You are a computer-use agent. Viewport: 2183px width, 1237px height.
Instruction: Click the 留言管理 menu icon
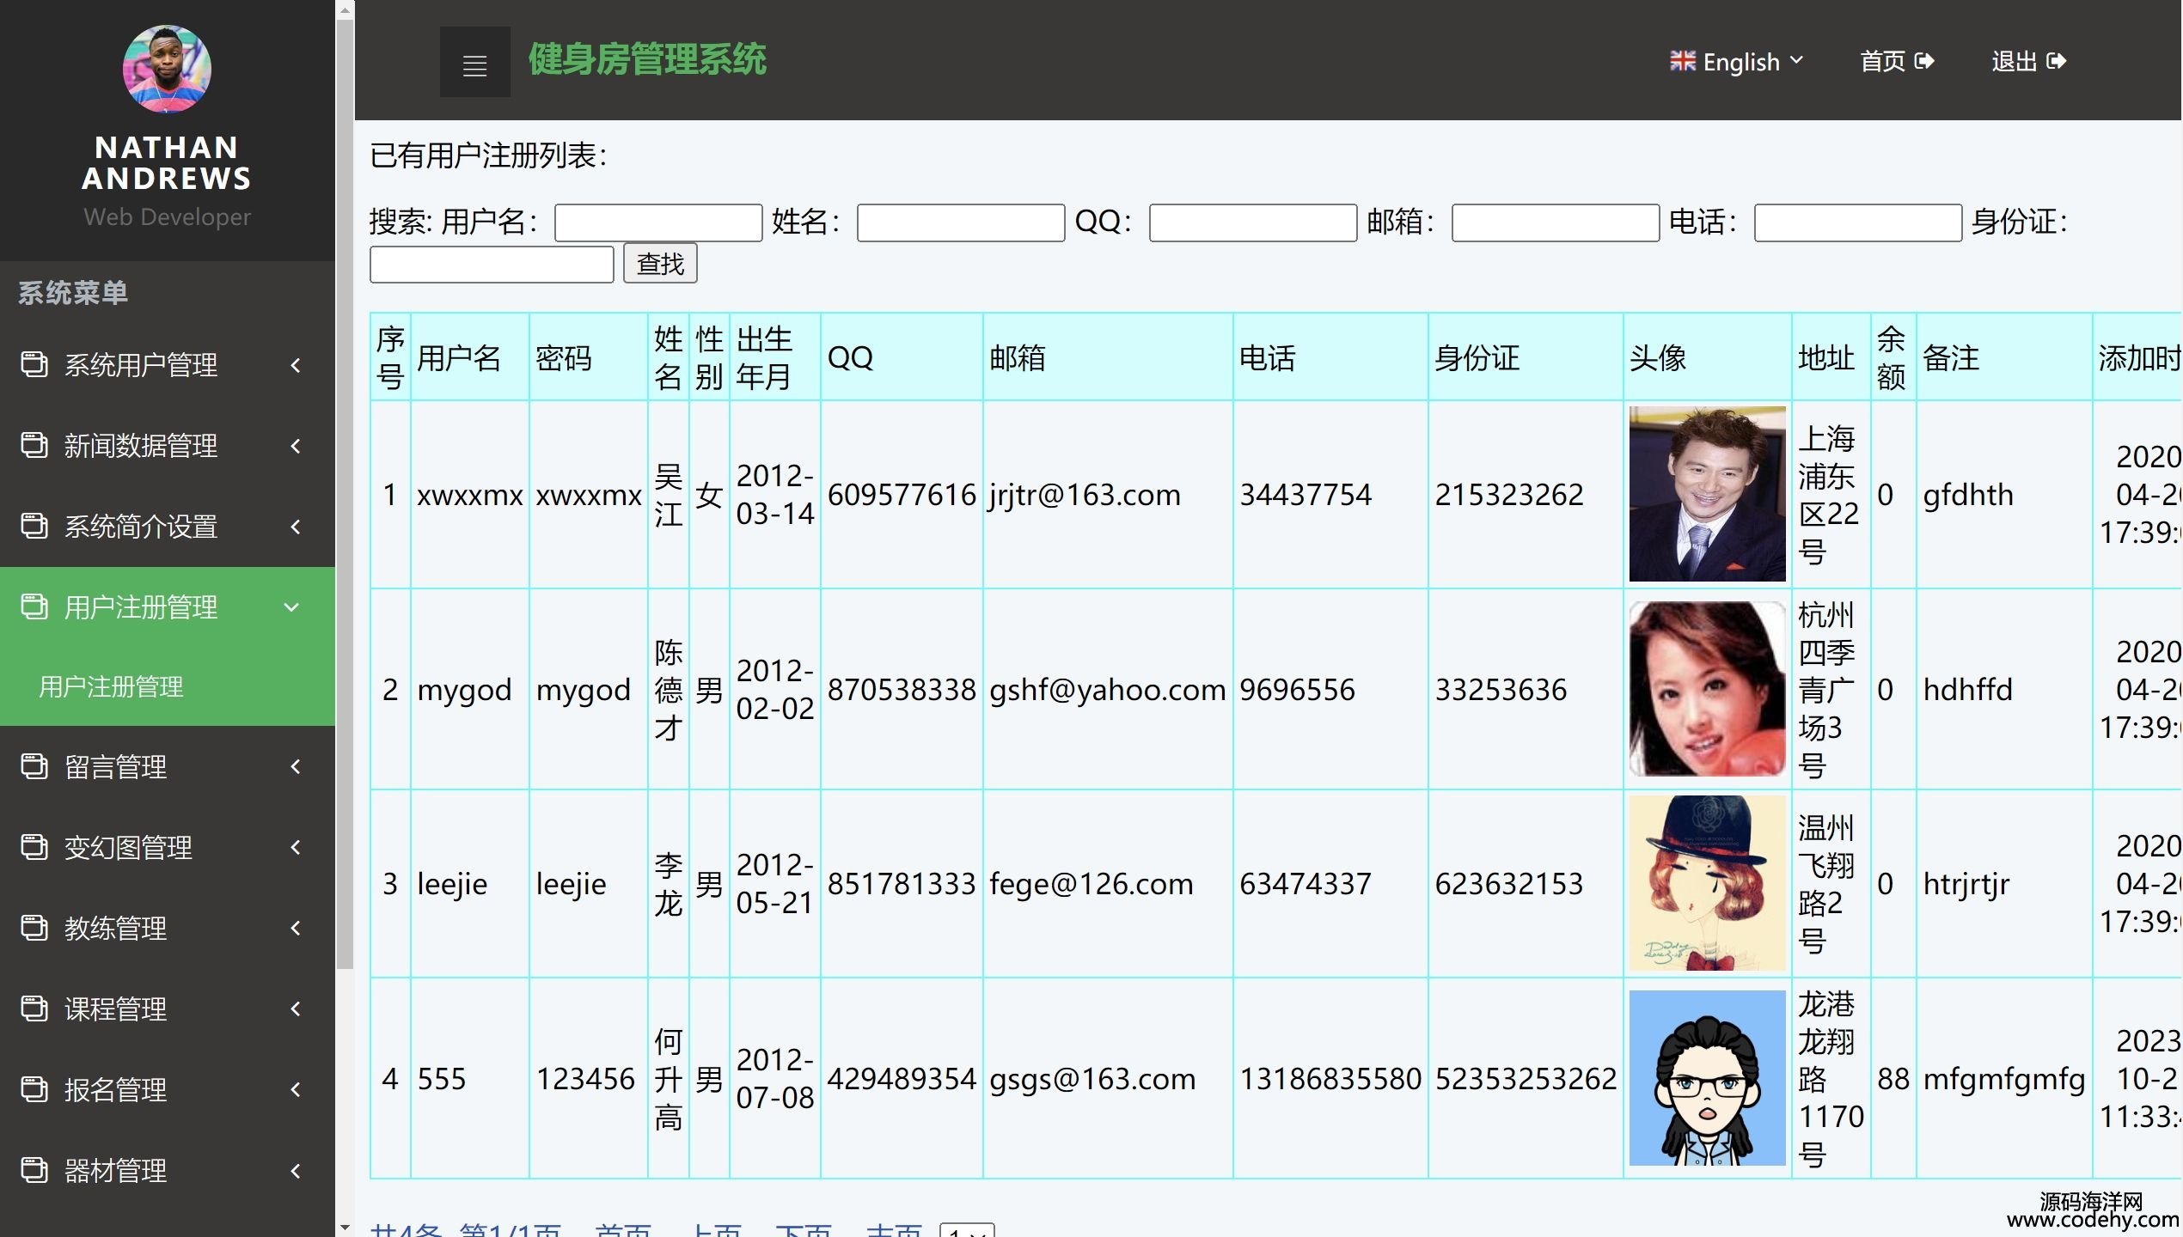[34, 766]
